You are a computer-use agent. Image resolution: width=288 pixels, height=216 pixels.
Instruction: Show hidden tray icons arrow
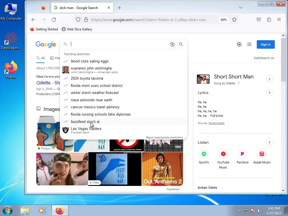click(x=239, y=211)
